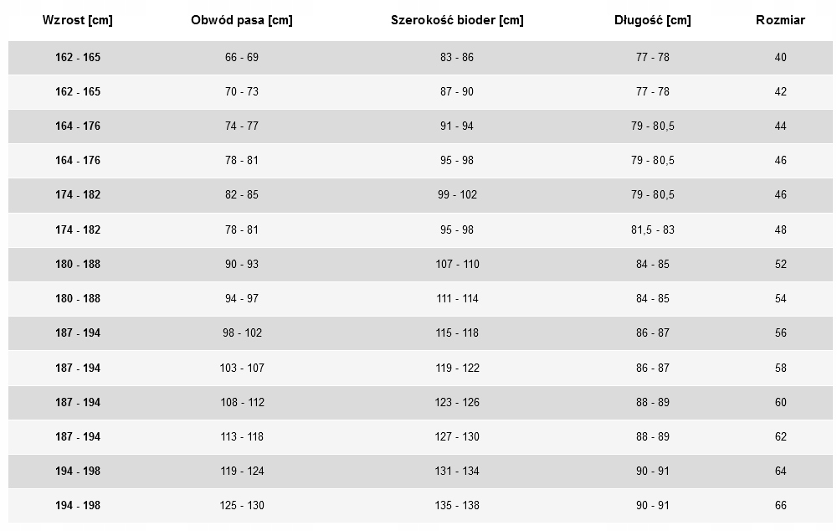Click the Długość [cm] column header

[652, 20]
